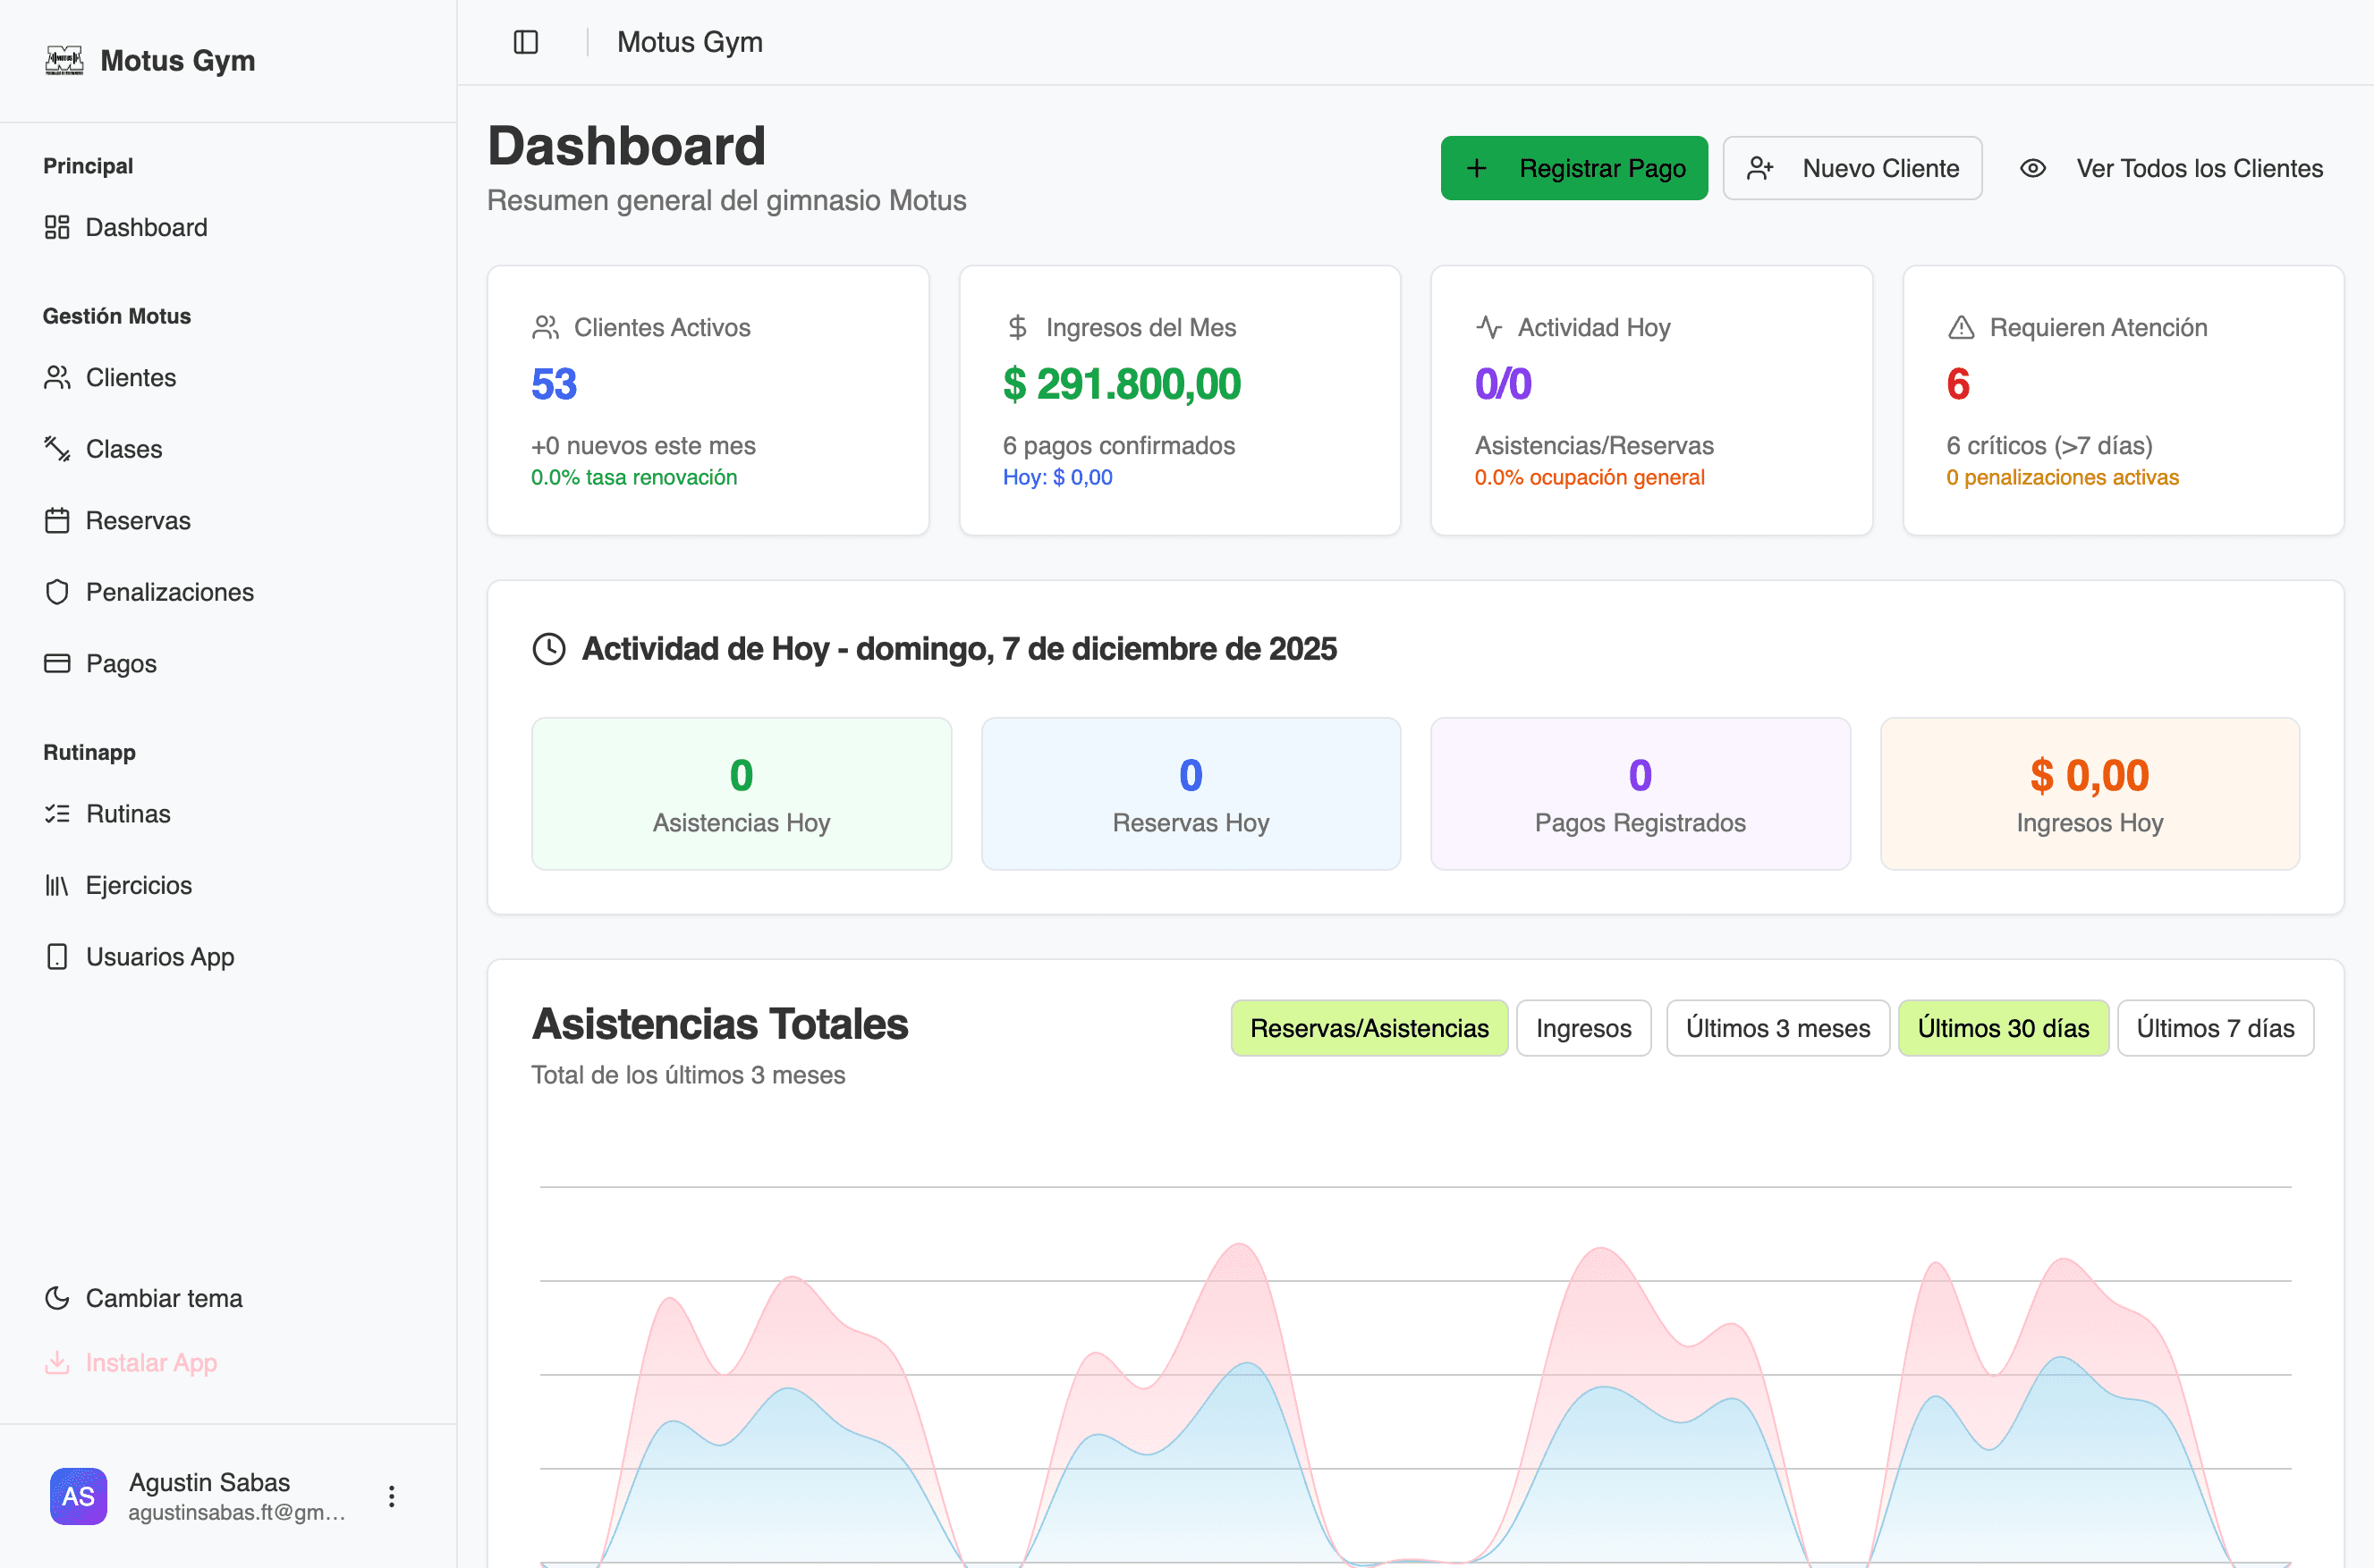Open Pagos via credit card icon
The image size is (2374, 1568).
[x=58, y=663]
